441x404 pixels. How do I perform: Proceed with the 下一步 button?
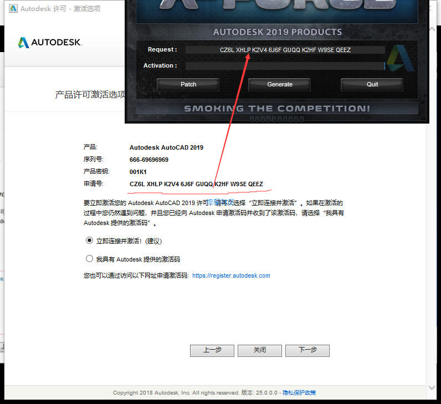coord(307,351)
